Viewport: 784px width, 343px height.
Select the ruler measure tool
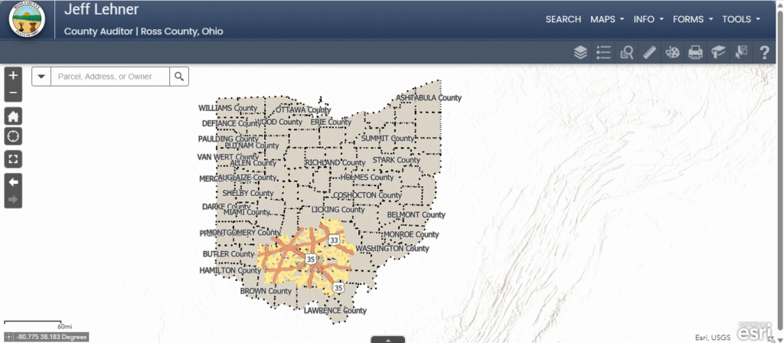click(649, 52)
